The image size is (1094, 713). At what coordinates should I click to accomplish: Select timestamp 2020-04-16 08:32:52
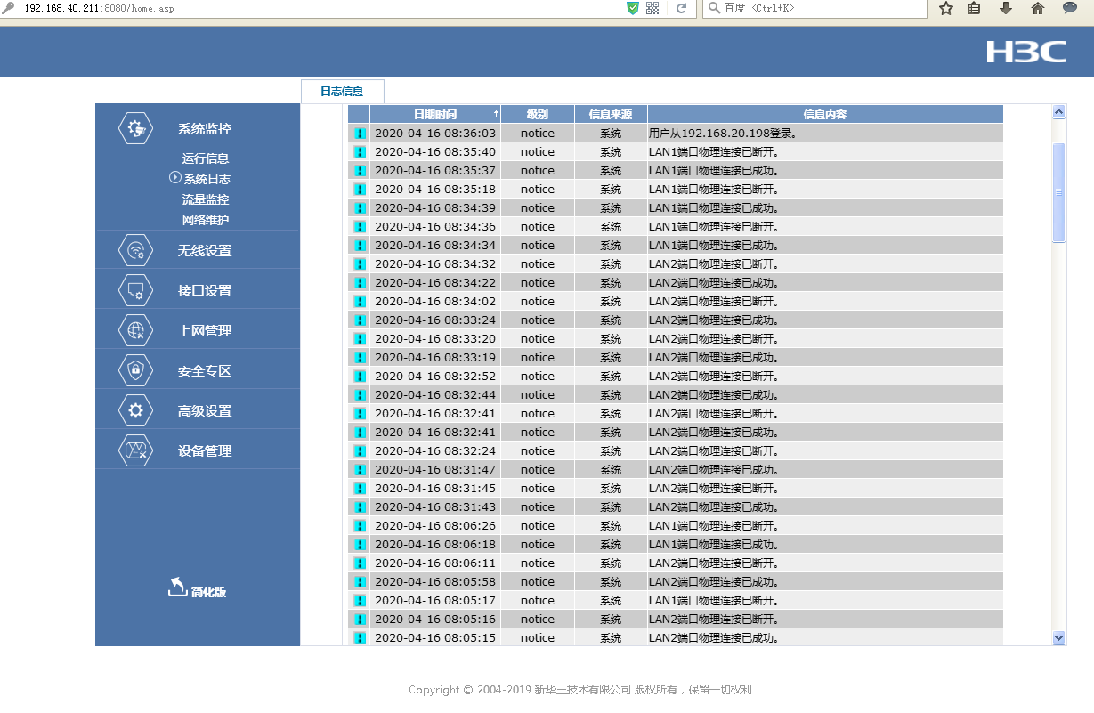(435, 377)
